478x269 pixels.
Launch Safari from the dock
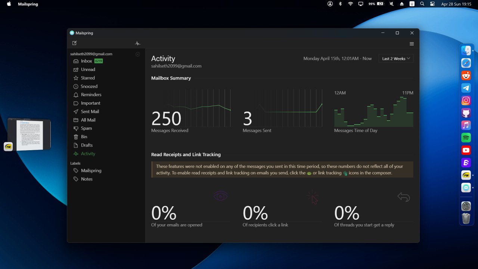[466, 63]
